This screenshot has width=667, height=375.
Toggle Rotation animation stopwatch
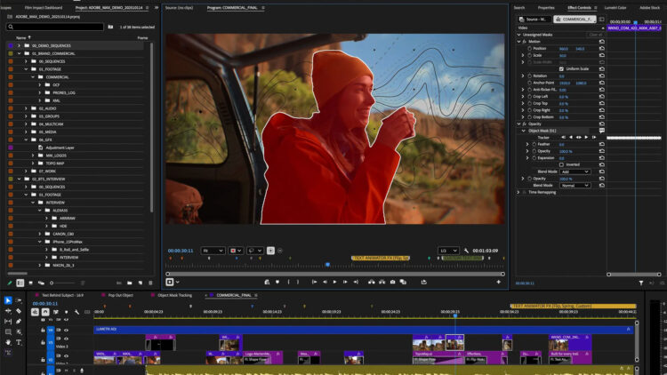pyautogui.click(x=530, y=76)
